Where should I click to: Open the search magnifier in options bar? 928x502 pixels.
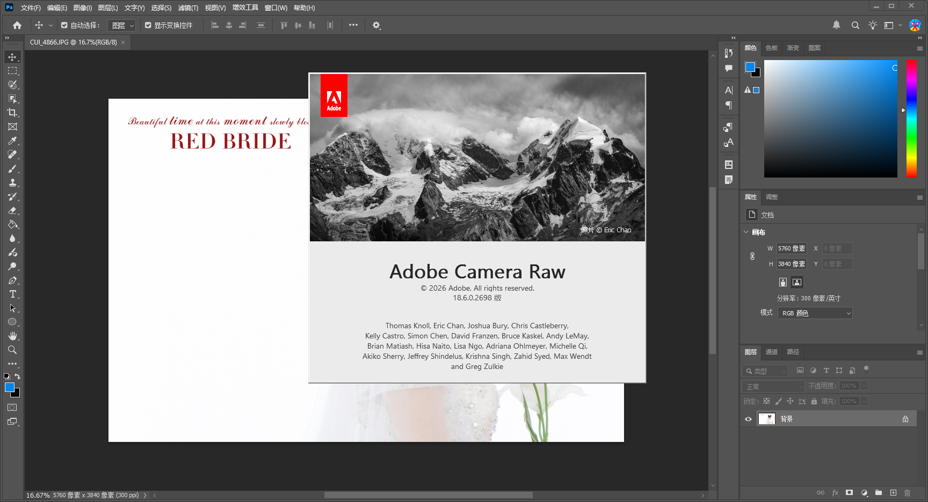(856, 25)
